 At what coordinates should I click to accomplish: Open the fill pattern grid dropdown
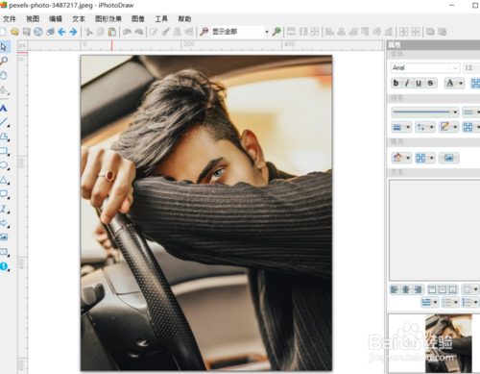425,158
